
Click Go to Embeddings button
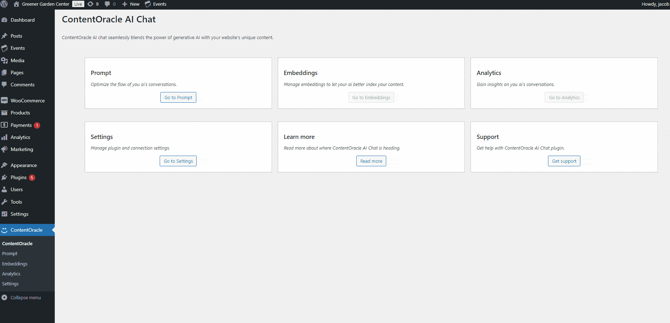[371, 97]
